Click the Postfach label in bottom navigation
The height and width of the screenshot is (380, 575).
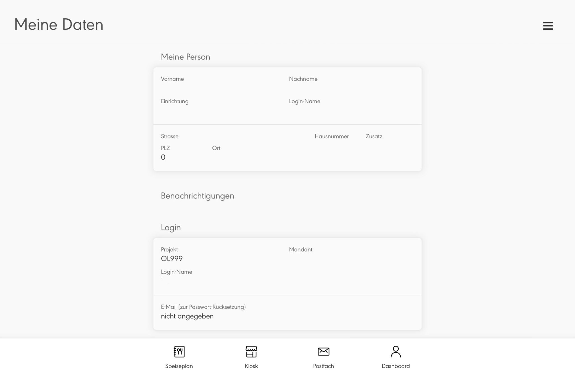click(323, 366)
